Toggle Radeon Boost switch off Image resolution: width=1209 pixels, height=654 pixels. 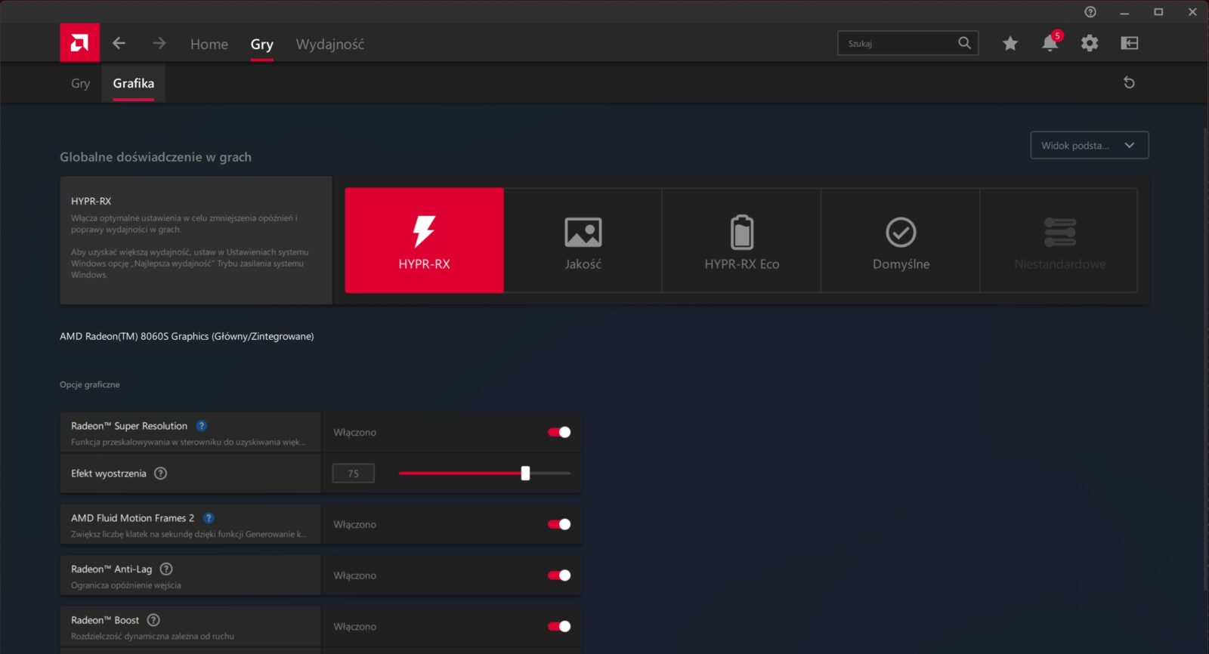(559, 626)
